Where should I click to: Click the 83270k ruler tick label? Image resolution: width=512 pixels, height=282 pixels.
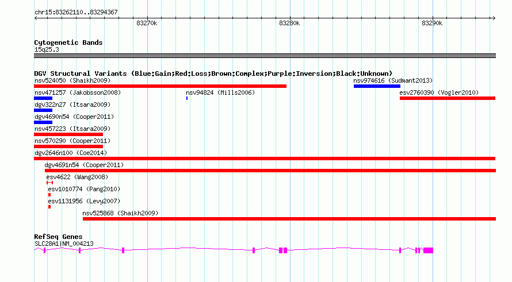click(147, 23)
